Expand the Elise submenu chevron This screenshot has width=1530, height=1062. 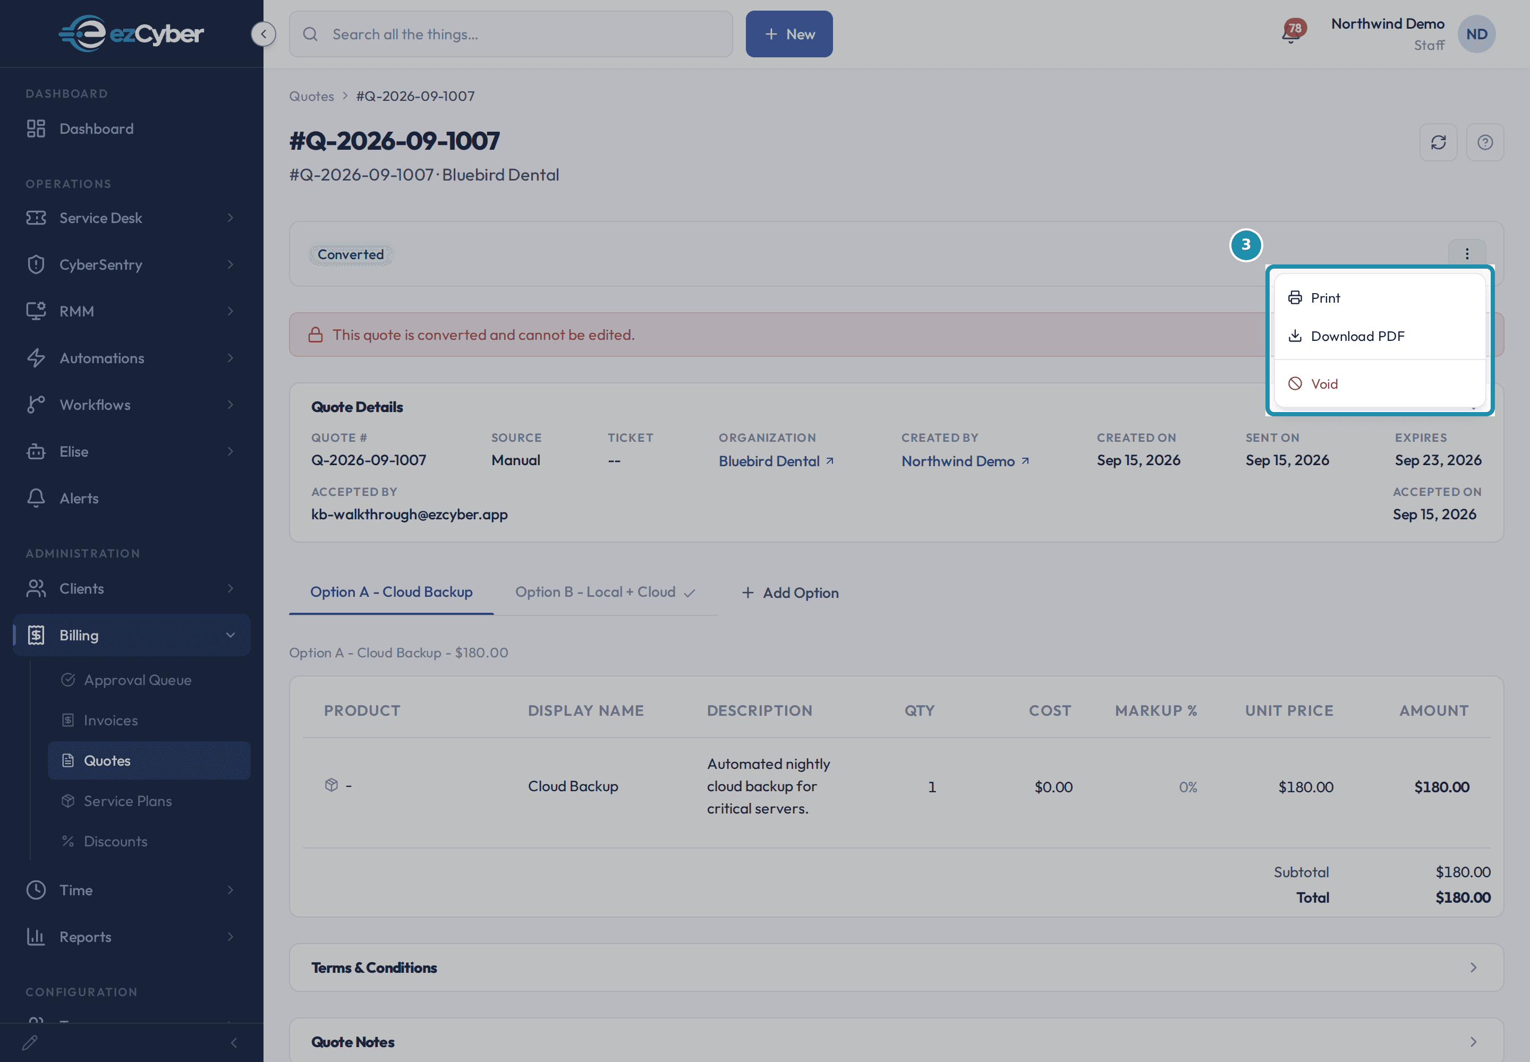(231, 452)
